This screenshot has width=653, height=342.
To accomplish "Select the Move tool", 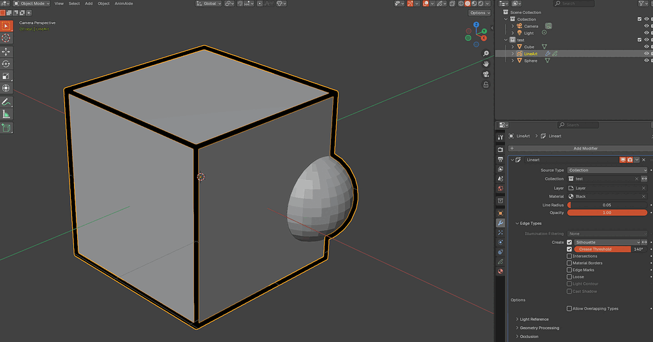I will [x=6, y=52].
